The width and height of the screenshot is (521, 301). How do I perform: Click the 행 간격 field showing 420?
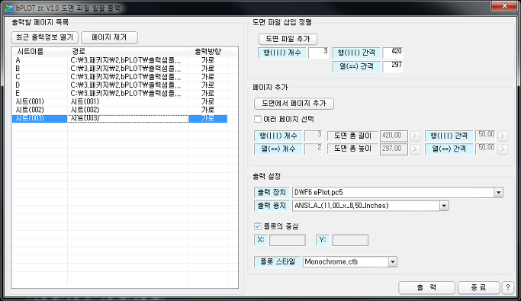392,53
